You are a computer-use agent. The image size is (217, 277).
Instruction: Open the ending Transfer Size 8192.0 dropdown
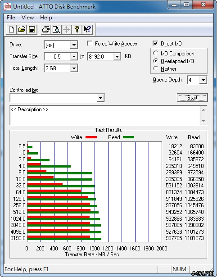(117, 57)
